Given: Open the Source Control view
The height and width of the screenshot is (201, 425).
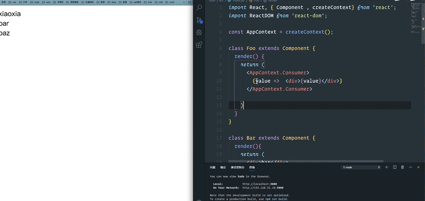Looking at the screenshot, I should tap(199, 20).
